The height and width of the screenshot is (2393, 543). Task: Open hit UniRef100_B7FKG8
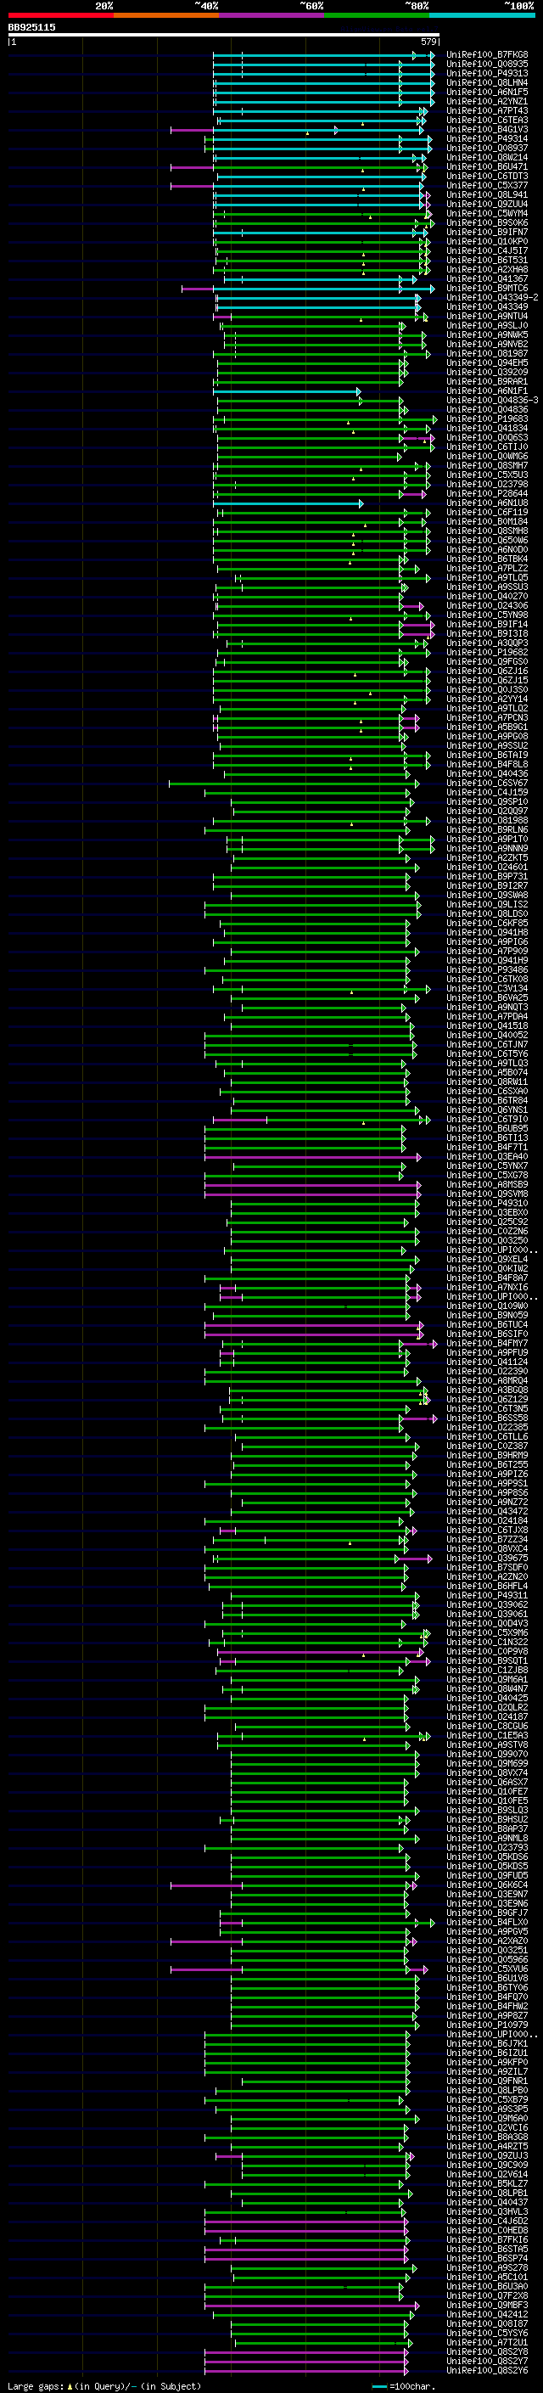(487, 55)
